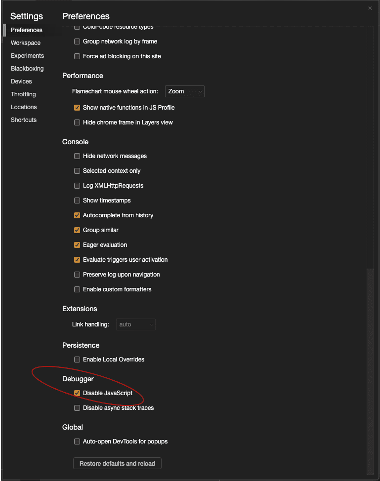
Task: Select the Throttling tab
Action: click(23, 94)
